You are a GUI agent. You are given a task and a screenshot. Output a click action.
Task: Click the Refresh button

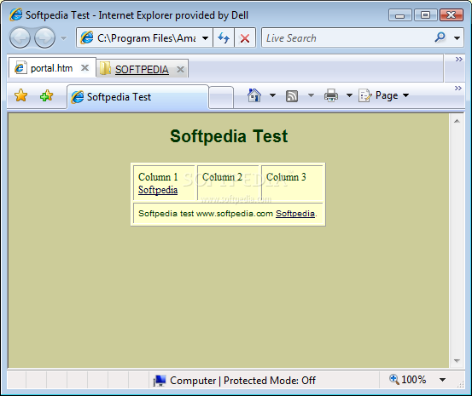(x=224, y=37)
